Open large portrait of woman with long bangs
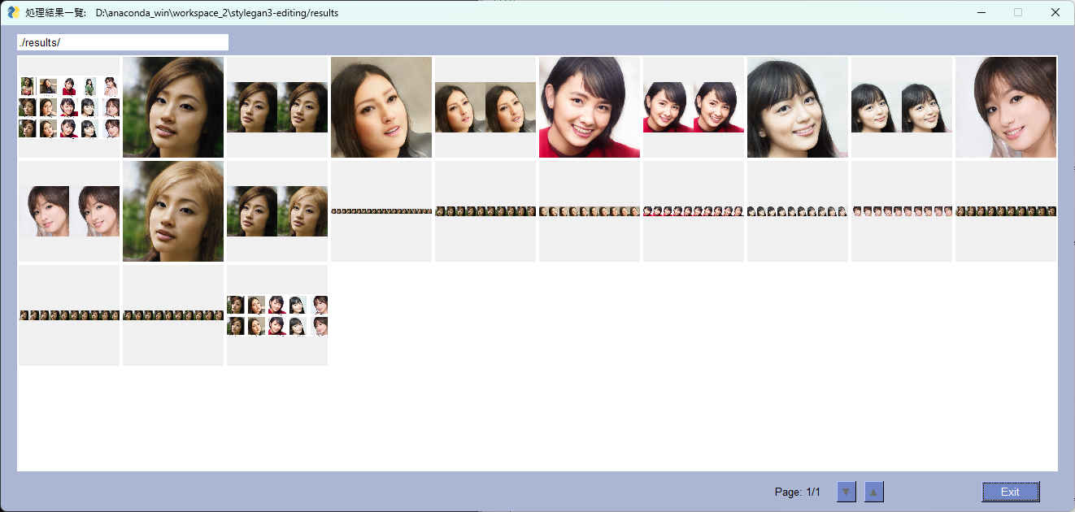1075x512 pixels. point(798,107)
